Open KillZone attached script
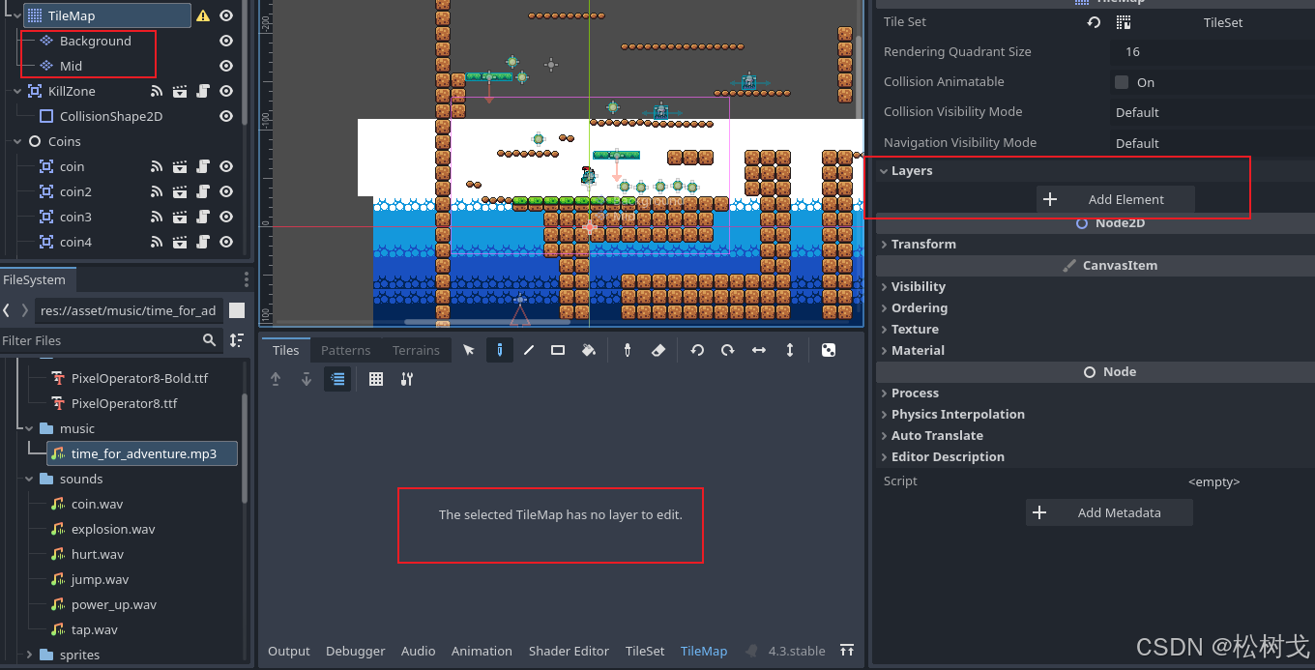Image resolution: width=1315 pixels, height=670 pixels. point(203,91)
